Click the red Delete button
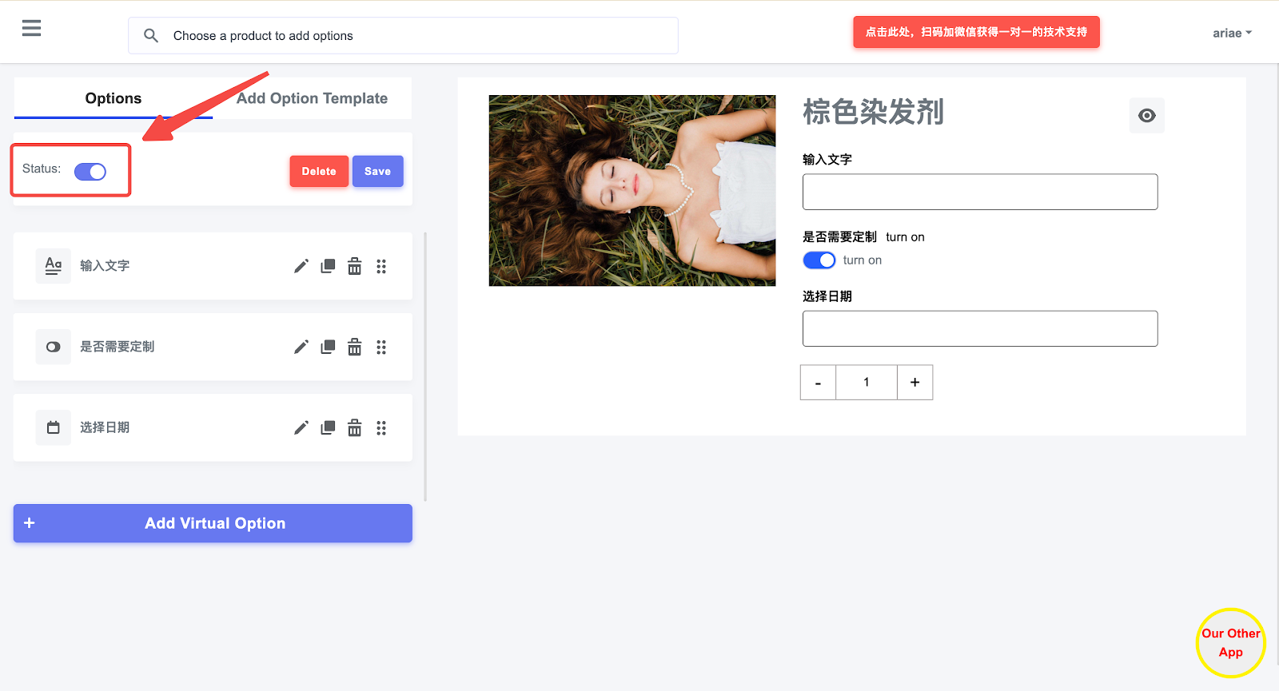This screenshot has width=1279, height=691. [319, 171]
